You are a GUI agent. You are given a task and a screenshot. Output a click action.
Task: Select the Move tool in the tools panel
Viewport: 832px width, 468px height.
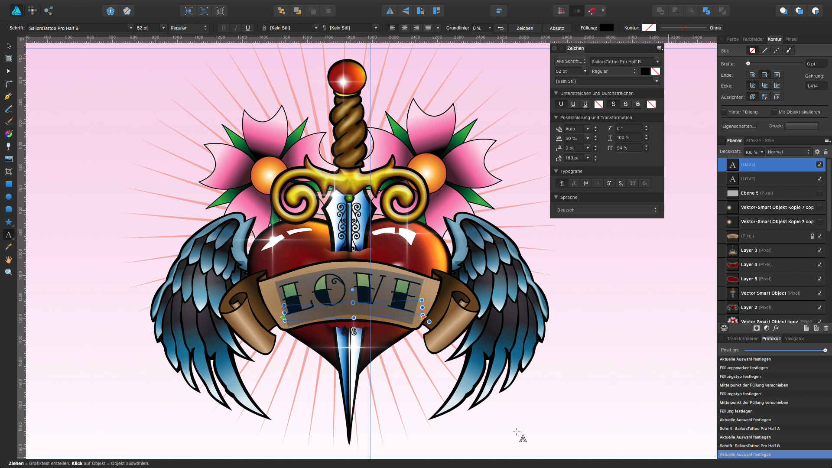click(9, 46)
